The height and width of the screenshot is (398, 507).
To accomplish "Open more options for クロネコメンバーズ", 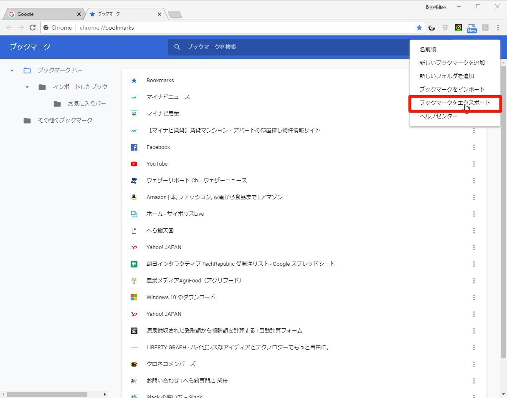I will click(474, 364).
